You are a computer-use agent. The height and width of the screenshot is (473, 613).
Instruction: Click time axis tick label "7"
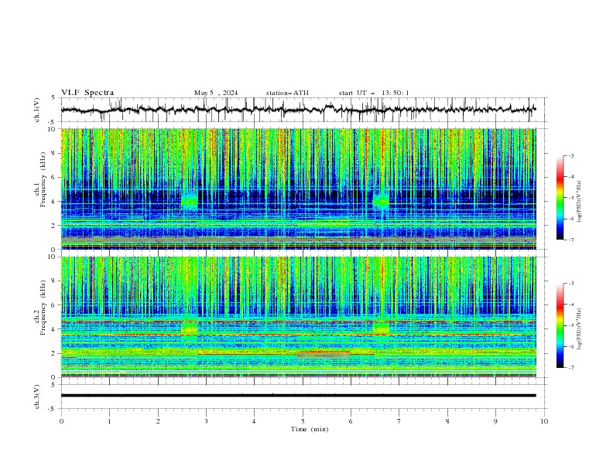399,421
